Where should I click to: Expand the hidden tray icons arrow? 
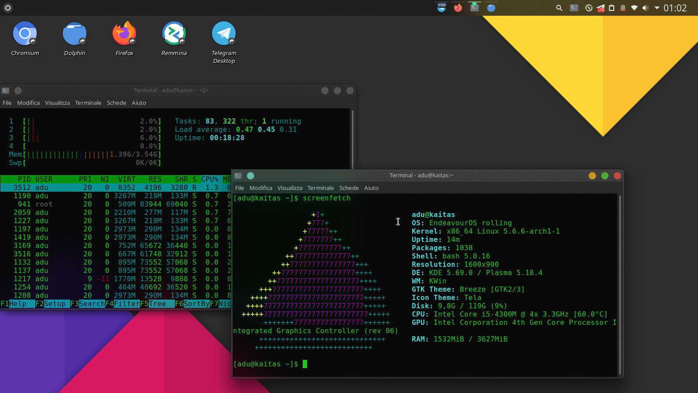pos(657,8)
